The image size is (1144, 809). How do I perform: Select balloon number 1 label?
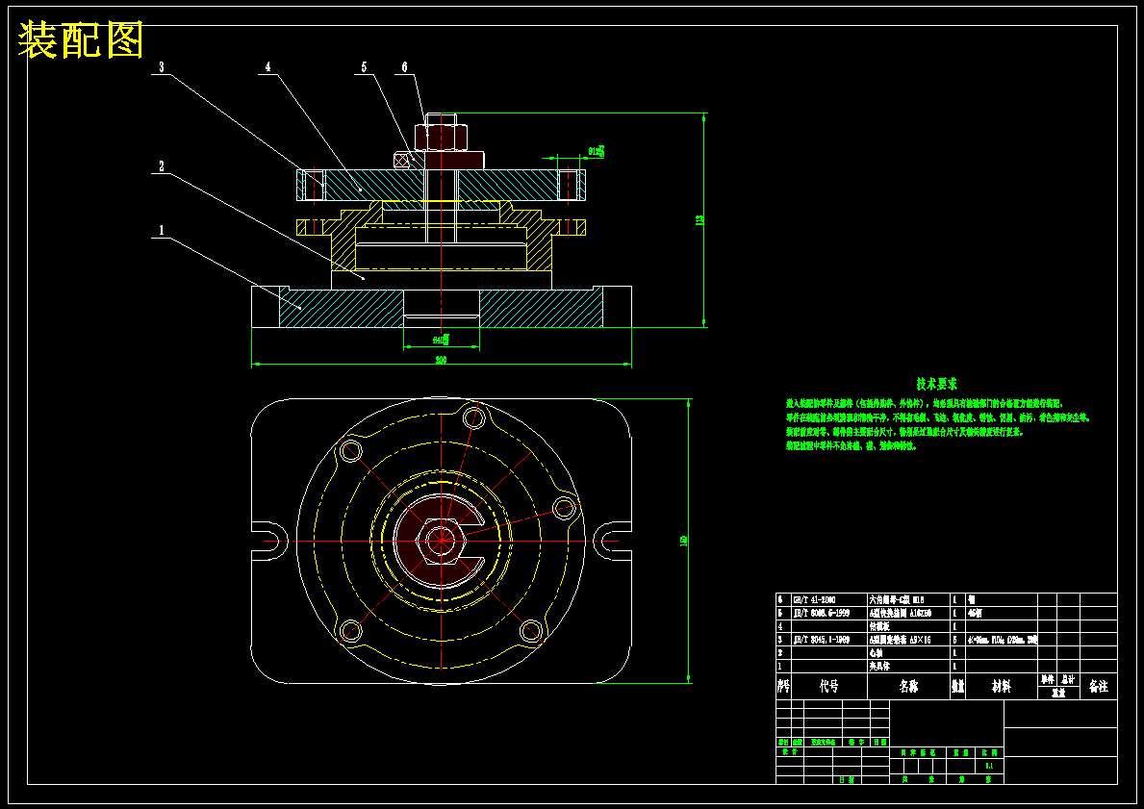(162, 231)
